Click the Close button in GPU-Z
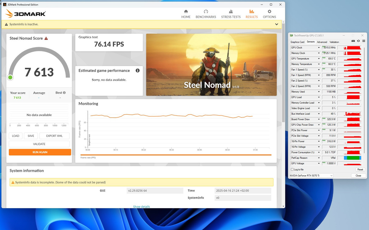369x230 pixels. [x=358, y=175]
